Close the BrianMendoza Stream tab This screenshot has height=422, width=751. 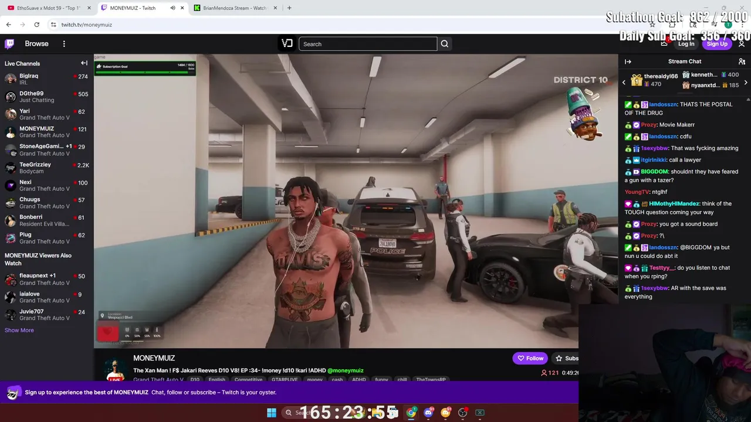coord(276,8)
